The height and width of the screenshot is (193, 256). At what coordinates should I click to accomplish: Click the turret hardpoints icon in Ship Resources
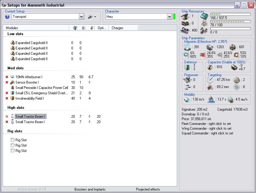(x=185, y=16)
